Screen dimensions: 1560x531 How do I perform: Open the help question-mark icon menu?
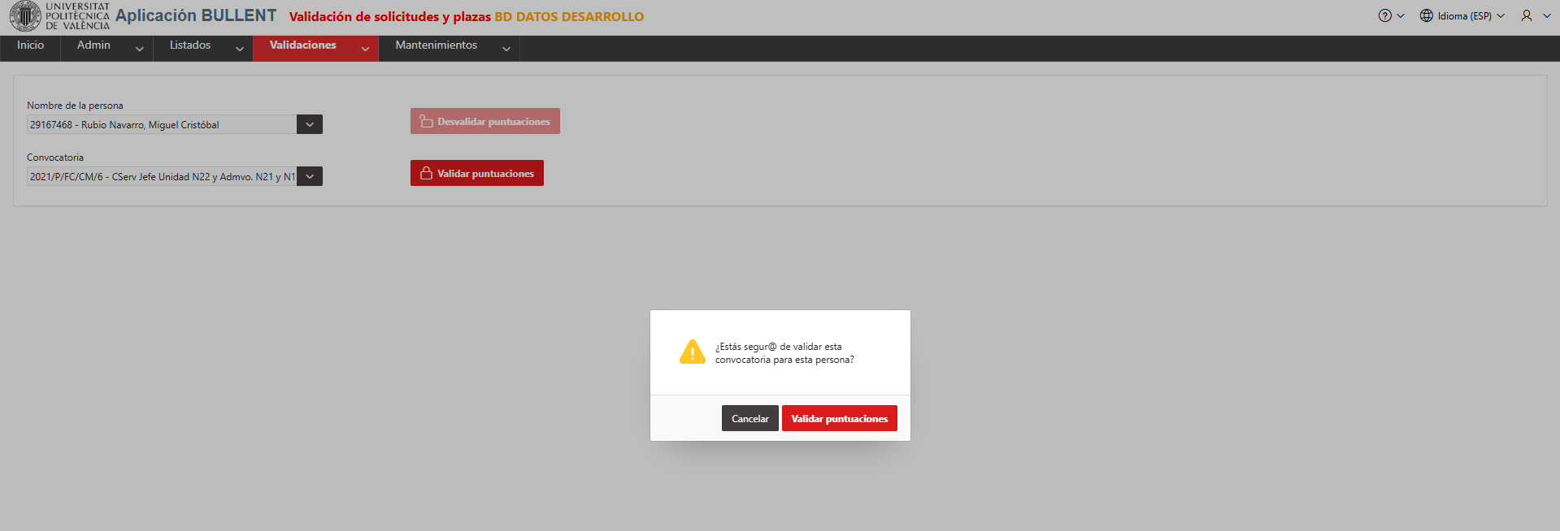click(1384, 16)
